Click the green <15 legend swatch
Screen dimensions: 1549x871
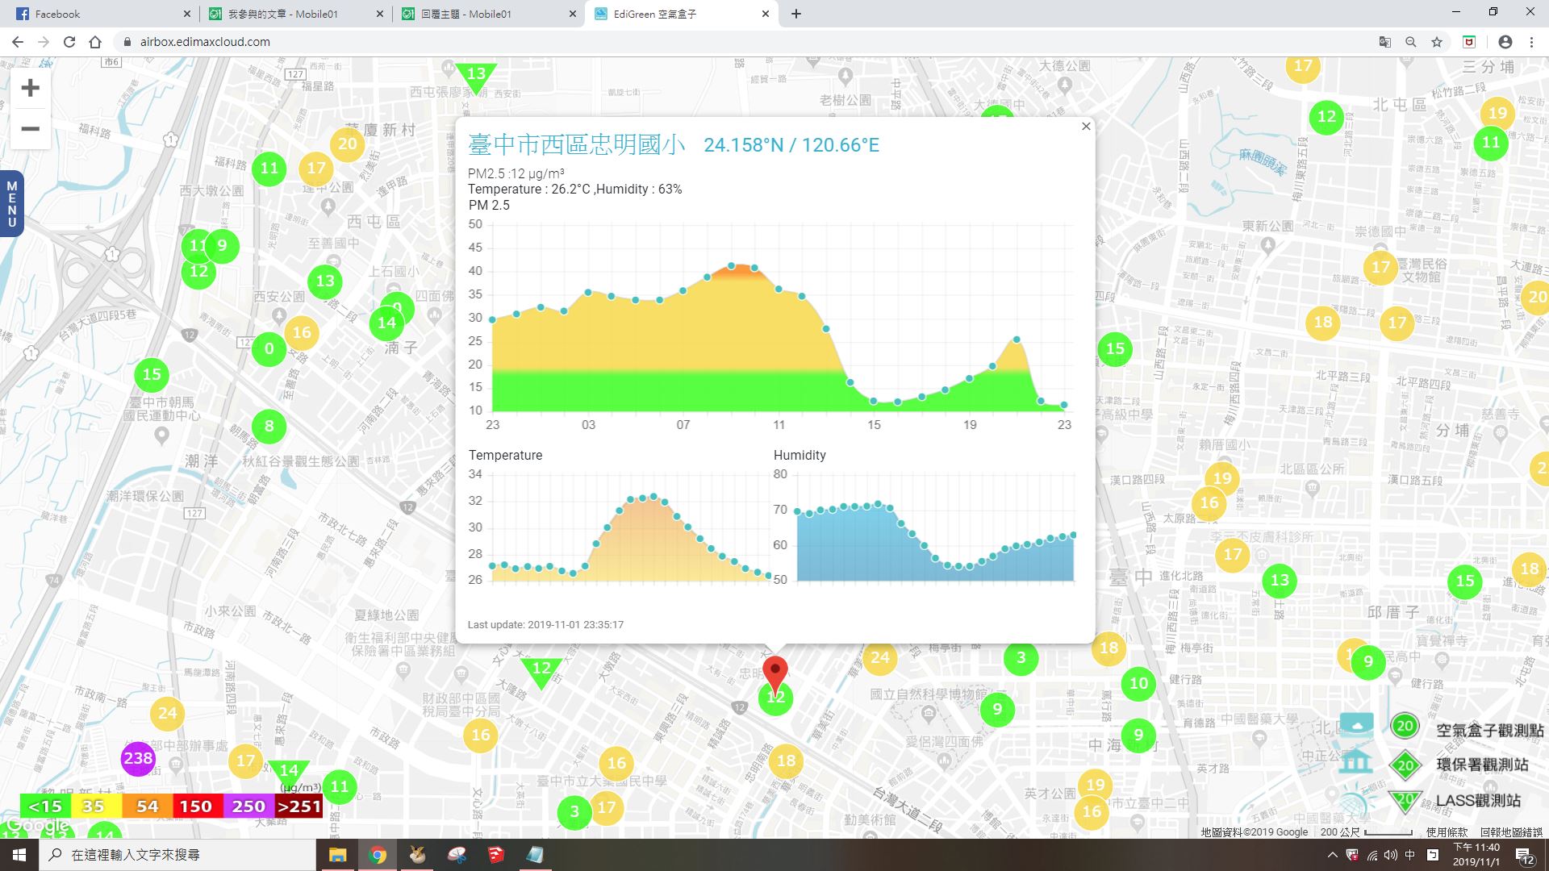[x=45, y=806]
